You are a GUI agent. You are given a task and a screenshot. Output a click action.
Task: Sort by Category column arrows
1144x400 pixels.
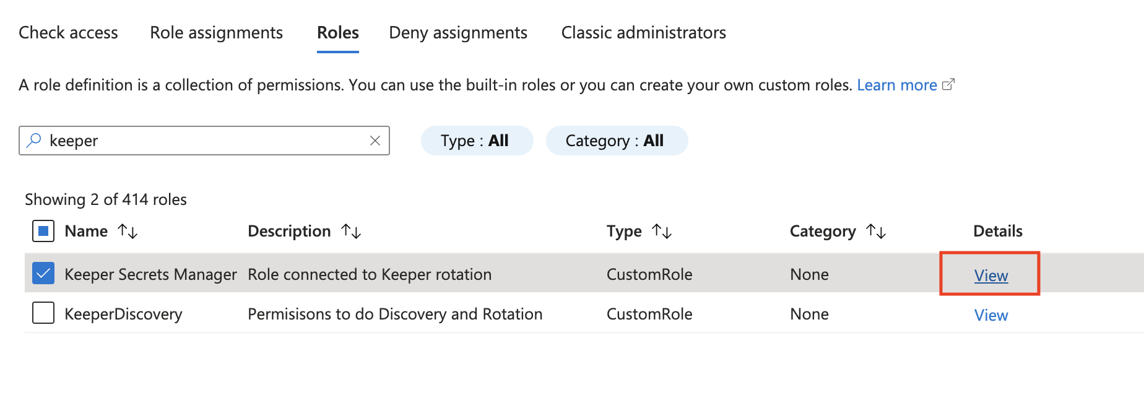point(876,231)
